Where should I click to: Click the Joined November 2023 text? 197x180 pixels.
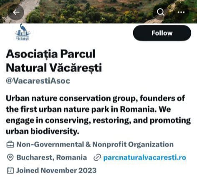click(56, 170)
